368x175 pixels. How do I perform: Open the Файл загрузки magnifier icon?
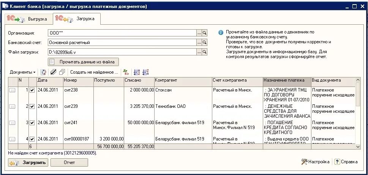click(x=205, y=52)
